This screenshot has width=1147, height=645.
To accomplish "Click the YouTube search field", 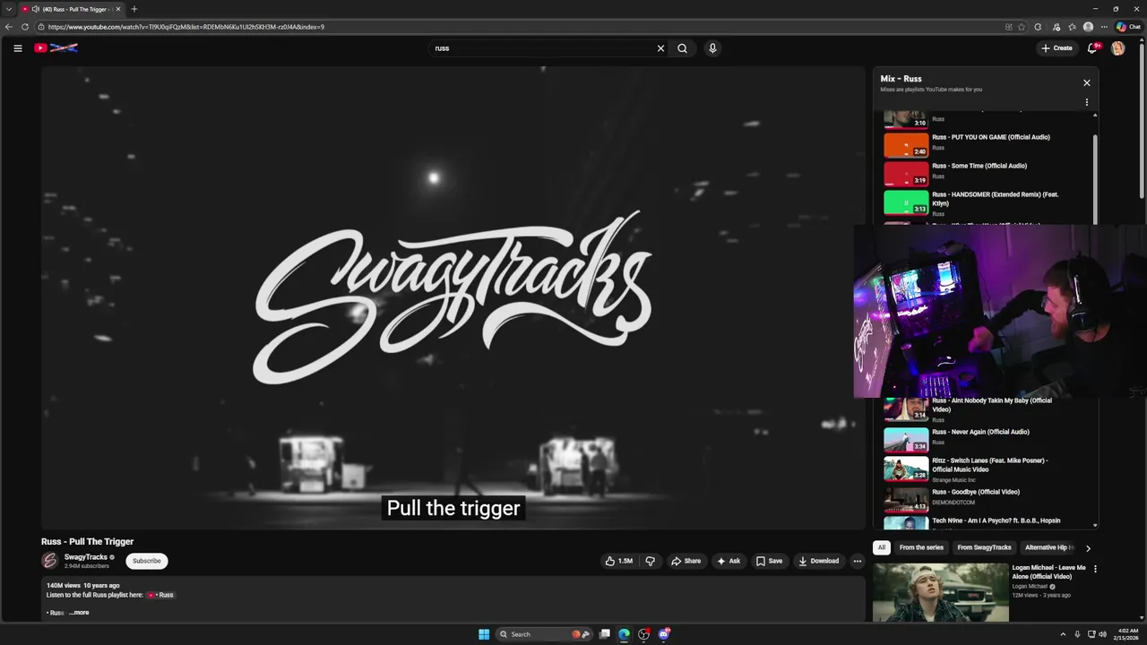I will (542, 48).
